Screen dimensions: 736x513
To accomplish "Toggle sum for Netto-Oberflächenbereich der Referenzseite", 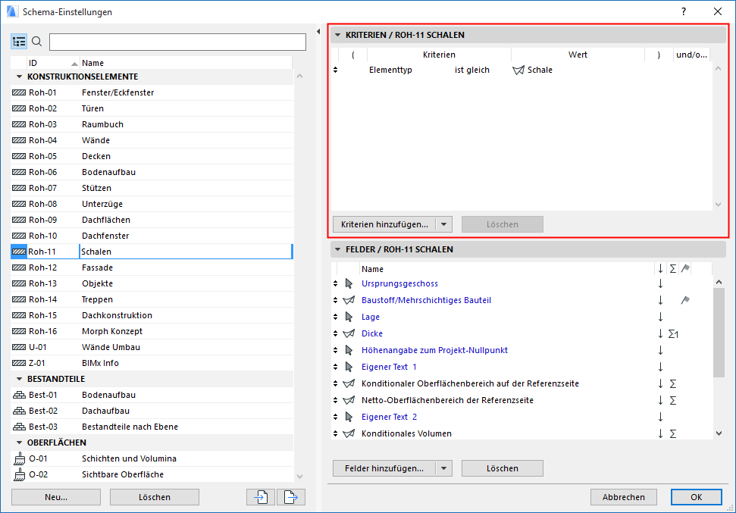I will click(672, 400).
